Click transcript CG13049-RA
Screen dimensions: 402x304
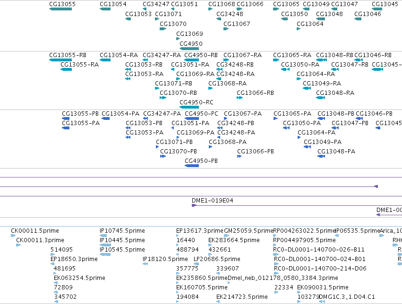[x=322, y=84]
